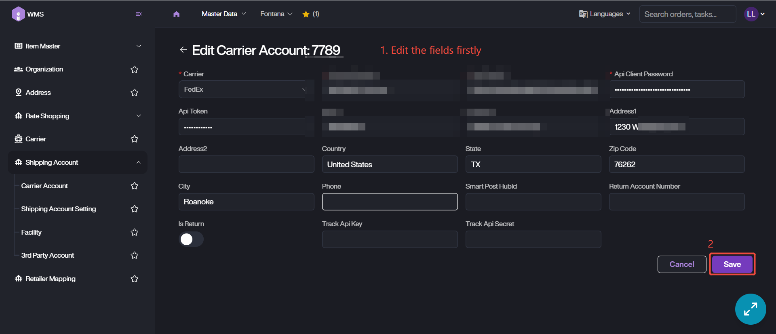Open the Master Data menu
This screenshot has width=776, height=334.
pyautogui.click(x=224, y=14)
